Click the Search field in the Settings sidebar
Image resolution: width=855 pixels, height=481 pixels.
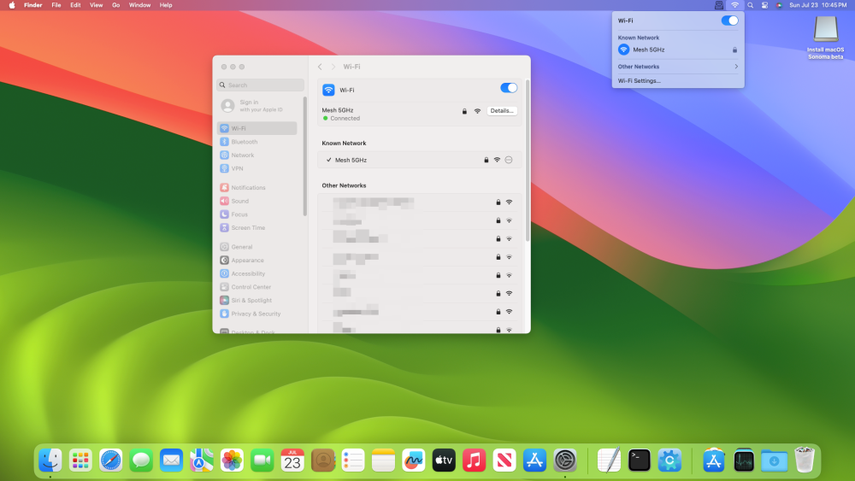point(261,85)
